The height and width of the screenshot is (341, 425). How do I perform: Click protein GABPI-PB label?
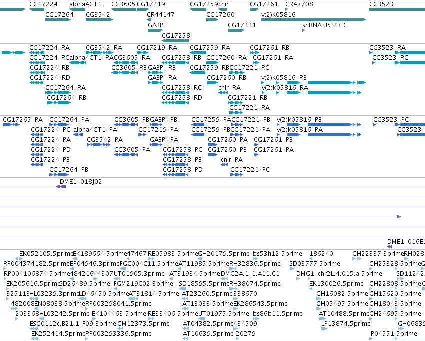point(163,119)
